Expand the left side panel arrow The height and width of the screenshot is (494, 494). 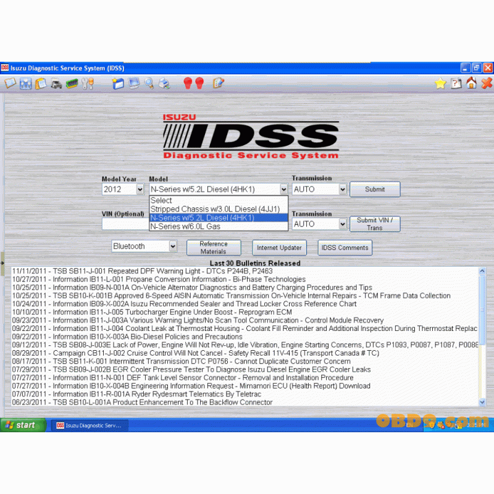(x=2, y=263)
